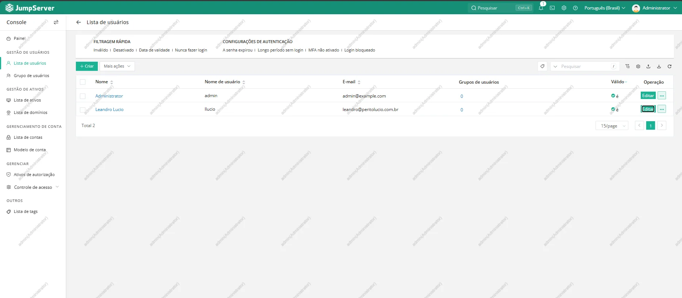Image resolution: width=682 pixels, height=298 pixels.
Task: Check the select-all checkbox in the table header
Action: point(83,82)
